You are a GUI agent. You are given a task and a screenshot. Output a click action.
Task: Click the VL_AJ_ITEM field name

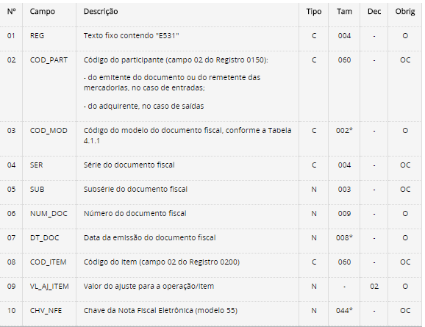[49, 287]
